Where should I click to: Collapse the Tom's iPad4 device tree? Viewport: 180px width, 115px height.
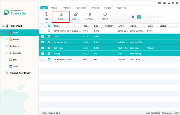click(3, 26)
